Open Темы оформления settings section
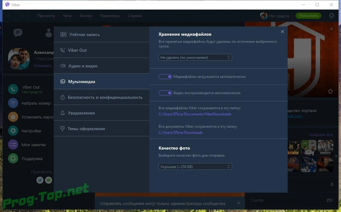Viewport: 341px width, 212px height. click(x=101, y=129)
